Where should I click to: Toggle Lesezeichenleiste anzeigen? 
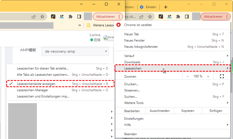pyautogui.click(x=60, y=84)
